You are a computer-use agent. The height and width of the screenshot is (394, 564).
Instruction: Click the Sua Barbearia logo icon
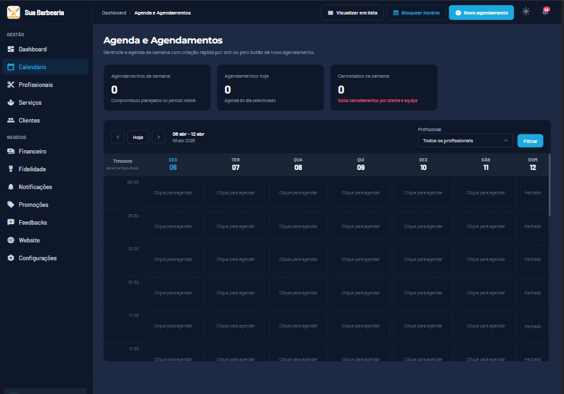click(x=13, y=12)
